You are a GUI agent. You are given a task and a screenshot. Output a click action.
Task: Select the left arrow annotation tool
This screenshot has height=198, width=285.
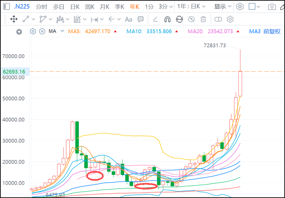pyautogui.click(x=111, y=19)
